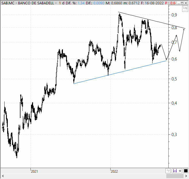Screen dimensions: 189x179
Task: Click the '2022' time axis label
Action: 114,172
